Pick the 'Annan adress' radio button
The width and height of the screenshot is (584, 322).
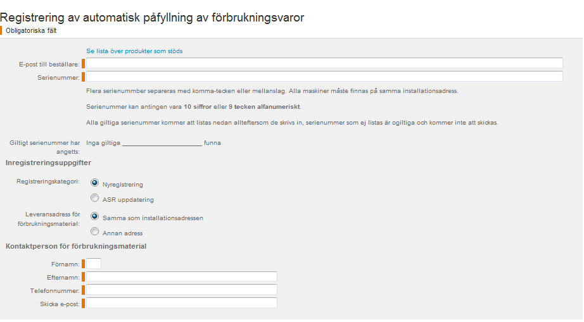pyautogui.click(x=94, y=232)
